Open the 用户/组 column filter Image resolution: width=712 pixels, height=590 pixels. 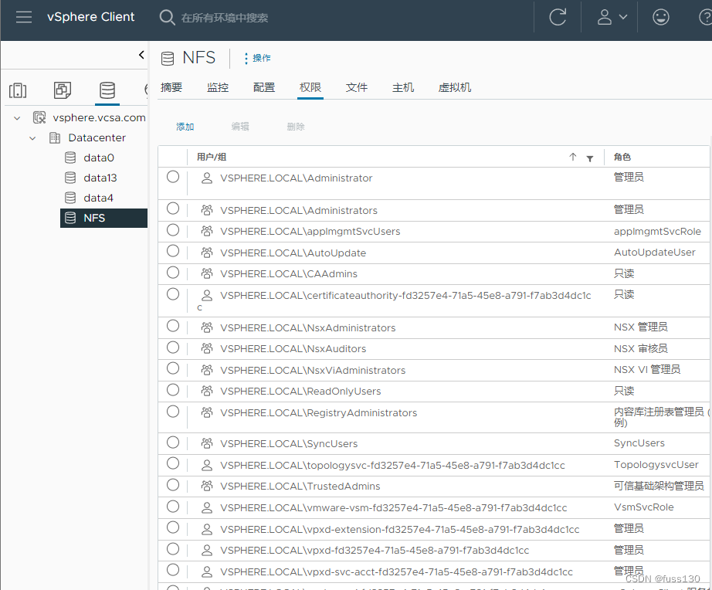[x=589, y=158]
